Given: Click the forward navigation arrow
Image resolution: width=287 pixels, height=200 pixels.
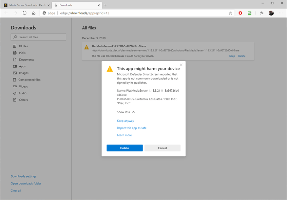Looking at the screenshot, I should [15, 13].
